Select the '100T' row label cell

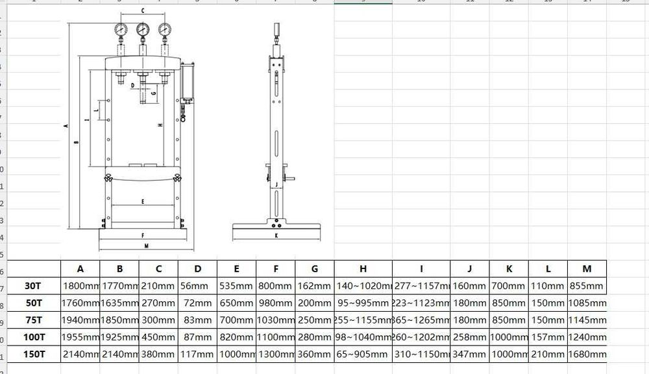tap(34, 337)
